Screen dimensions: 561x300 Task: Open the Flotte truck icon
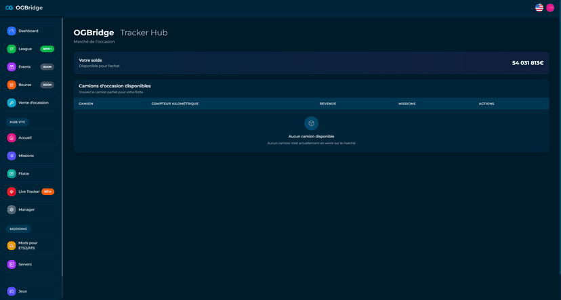pyautogui.click(x=12, y=174)
